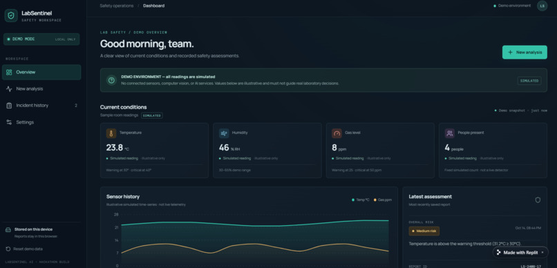
Task: Click the DEMO MODE indicator
Action: (x=41, y=39)
